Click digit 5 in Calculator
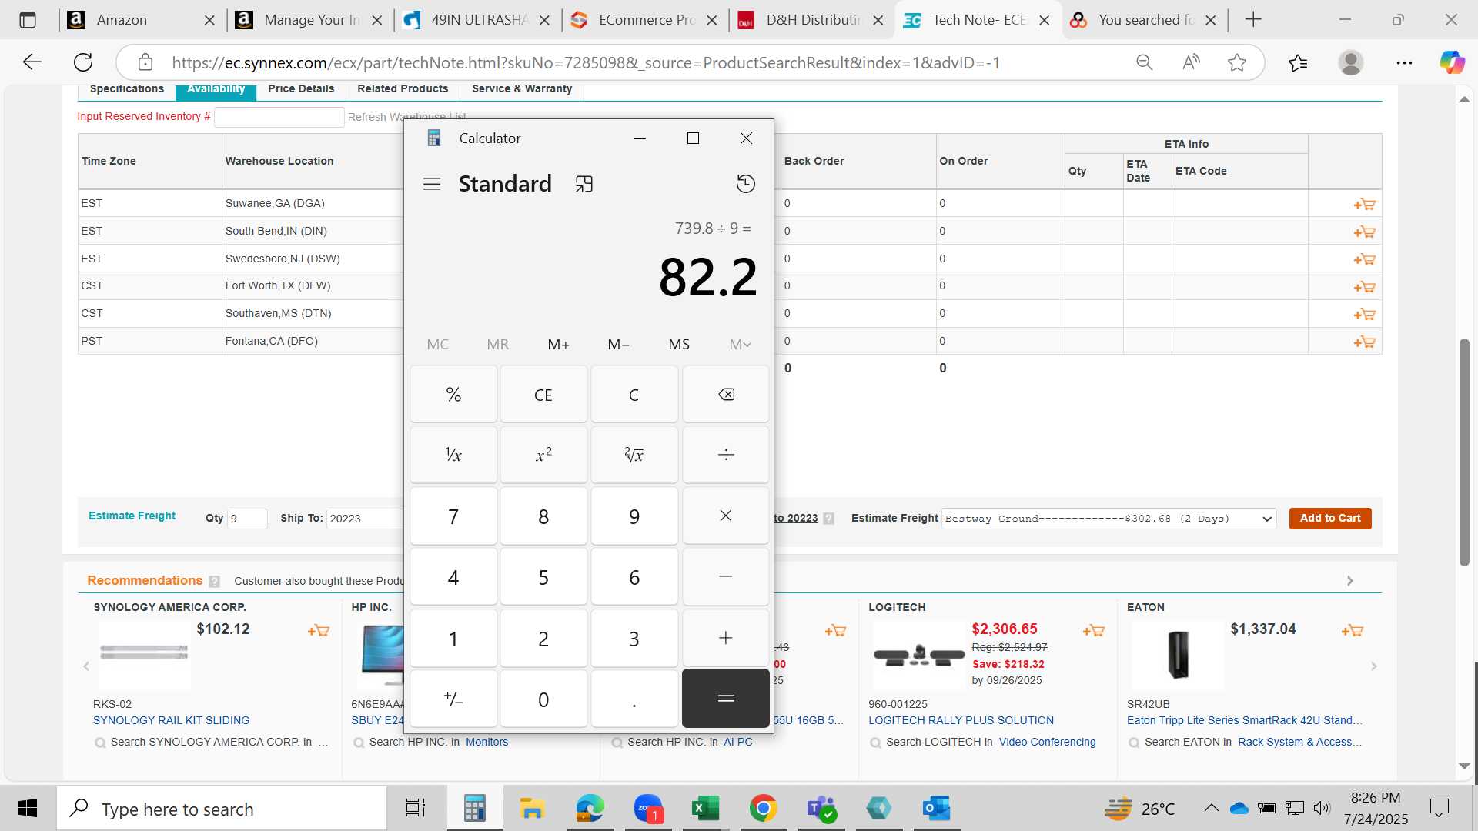The height and width of the screenshot is (831, 1478). click(543, 577)
